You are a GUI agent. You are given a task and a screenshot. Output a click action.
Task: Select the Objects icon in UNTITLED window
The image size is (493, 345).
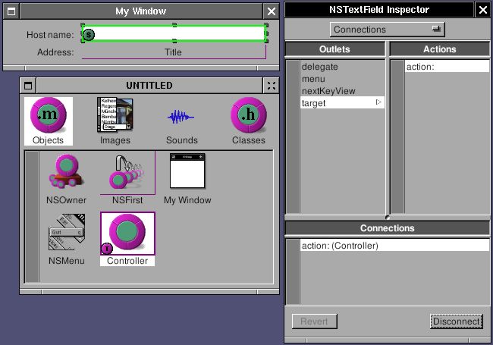tap(49, 116)
